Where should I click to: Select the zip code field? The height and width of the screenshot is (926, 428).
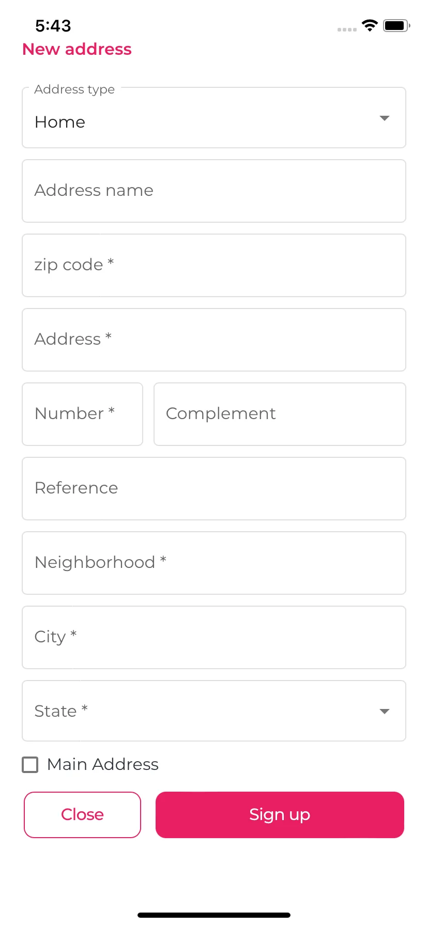[214, 266]
